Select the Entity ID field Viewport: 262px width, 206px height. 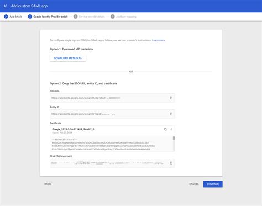[x=112, y=114]
